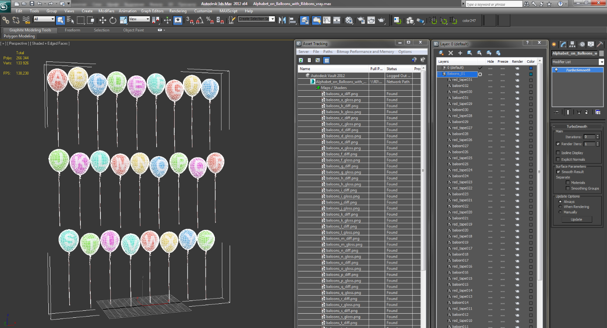Open the Rendering menu
The width and height of the screenshot is (607, 328).
(x=178, y=11)
